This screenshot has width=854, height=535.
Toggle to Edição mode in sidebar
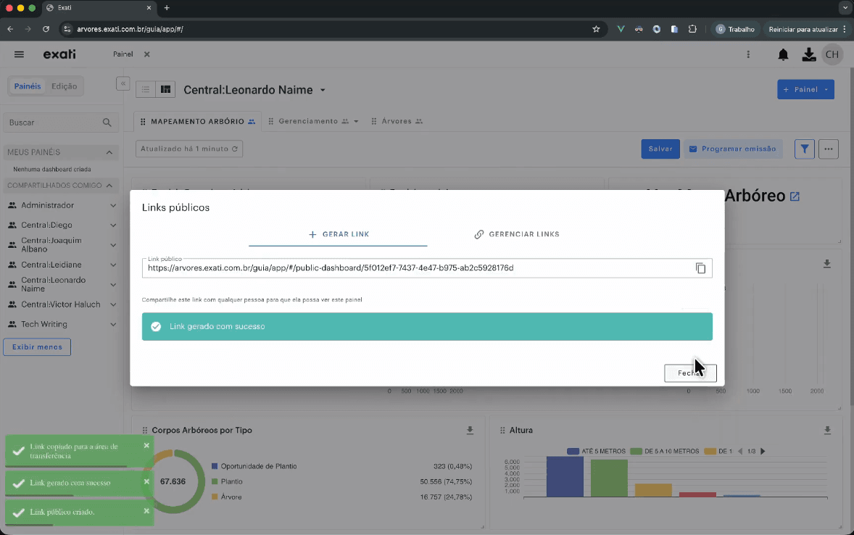coord(65,86)
